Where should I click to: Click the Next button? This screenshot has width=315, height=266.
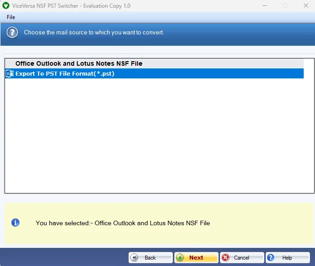pyautogui.click(x=196, y=257)
